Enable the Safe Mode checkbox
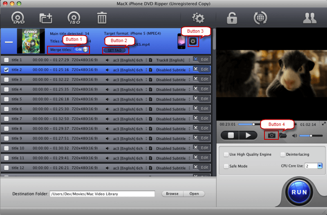The width and height of the screenshot is (327, 215). click(x=226, y=166)
